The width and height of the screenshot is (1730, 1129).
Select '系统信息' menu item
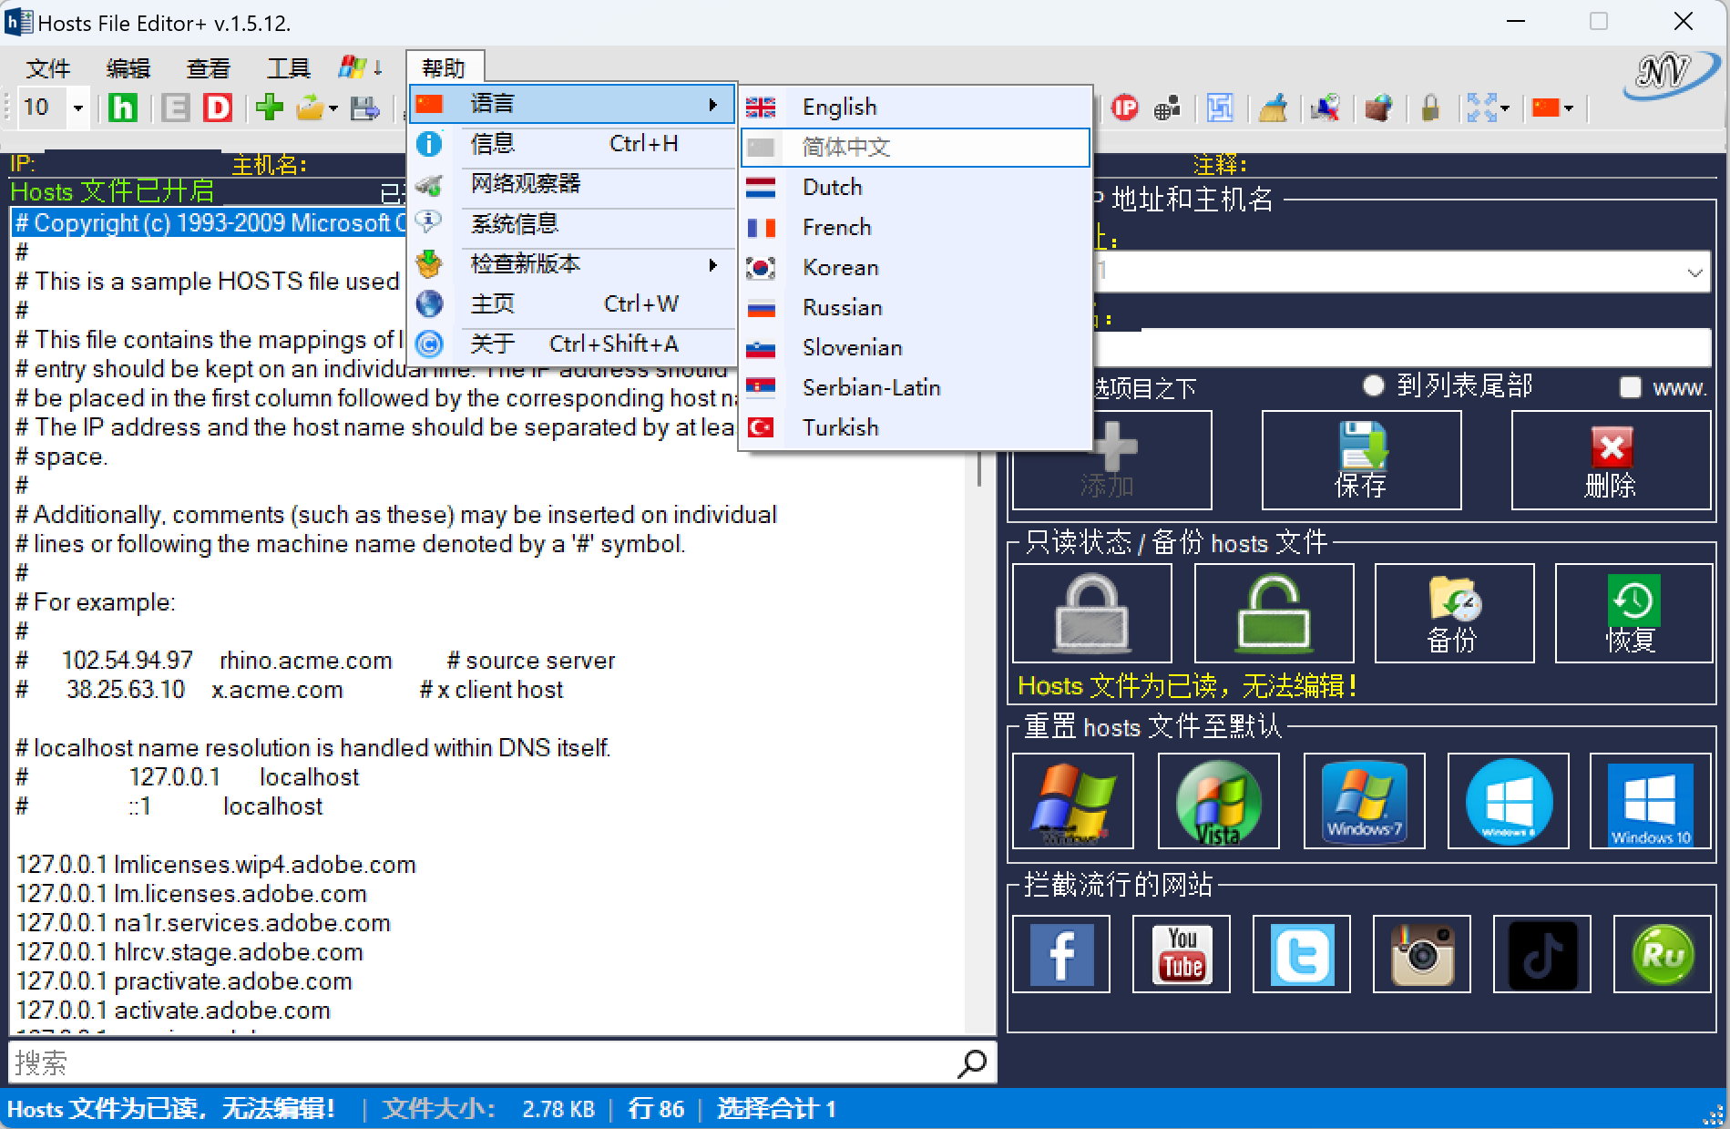[573, 224]
